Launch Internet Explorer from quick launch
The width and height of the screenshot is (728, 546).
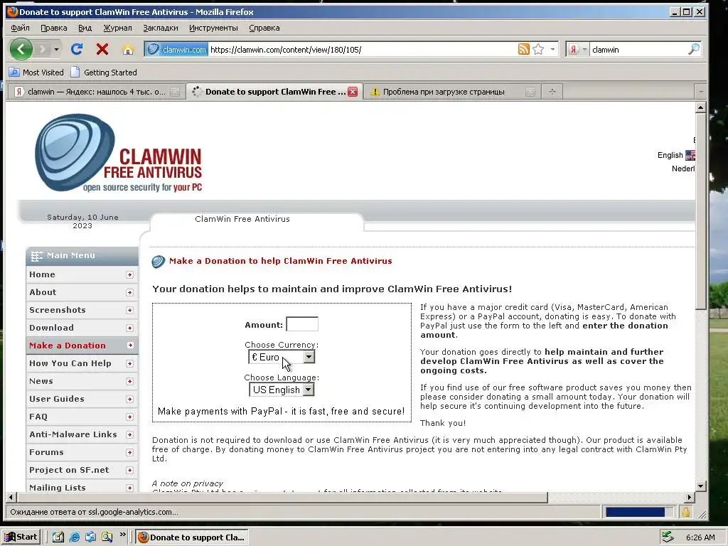(74, 537)
